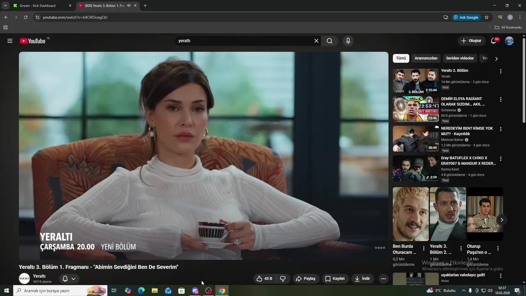Open Ben Burda Oturacam short thumbnail
526x296 pixels.
(411, 214)
